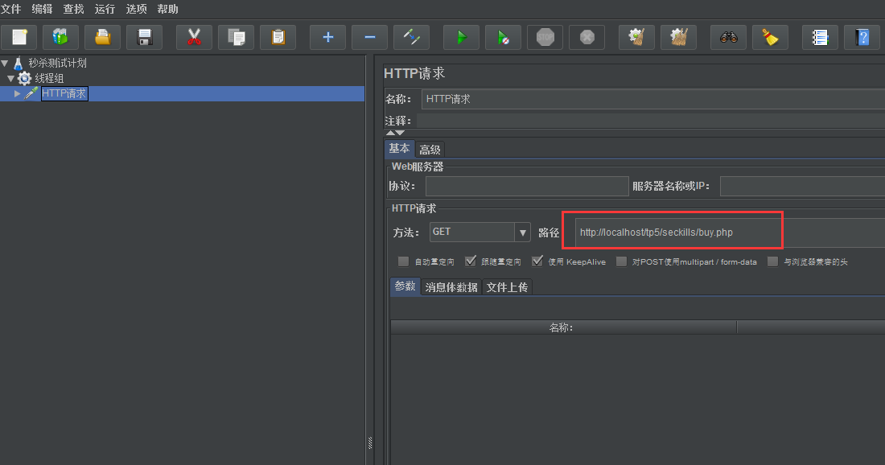Open Help with question mark icon
Screen dimensions: 885x465
(x=862, y=37)
